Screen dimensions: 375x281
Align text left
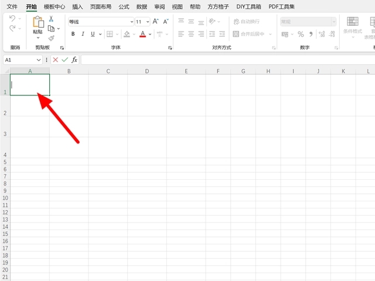(x=181, y=34)
